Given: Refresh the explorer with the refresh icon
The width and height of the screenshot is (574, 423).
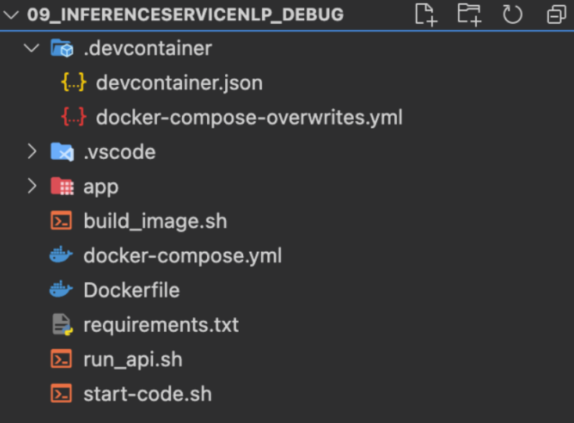Looking at the screenshot, I should [x=512, y=14].
